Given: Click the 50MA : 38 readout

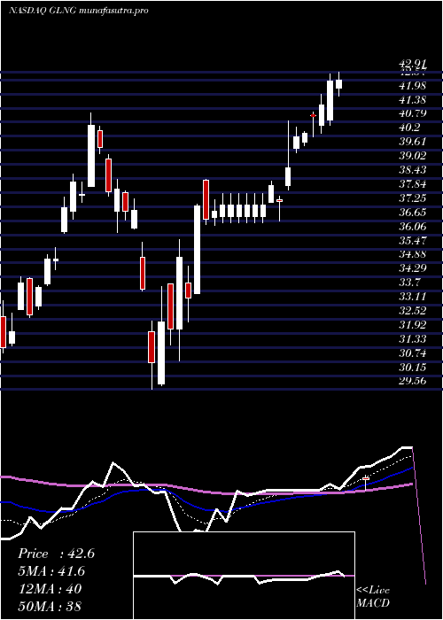Looking at the screenshot, I should (x=50, y=607).
